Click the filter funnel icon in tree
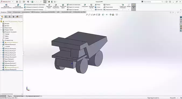 [x=2, y=19]
